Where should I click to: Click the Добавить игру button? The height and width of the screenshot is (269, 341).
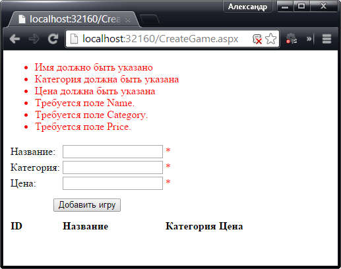(x=87, y=205)
